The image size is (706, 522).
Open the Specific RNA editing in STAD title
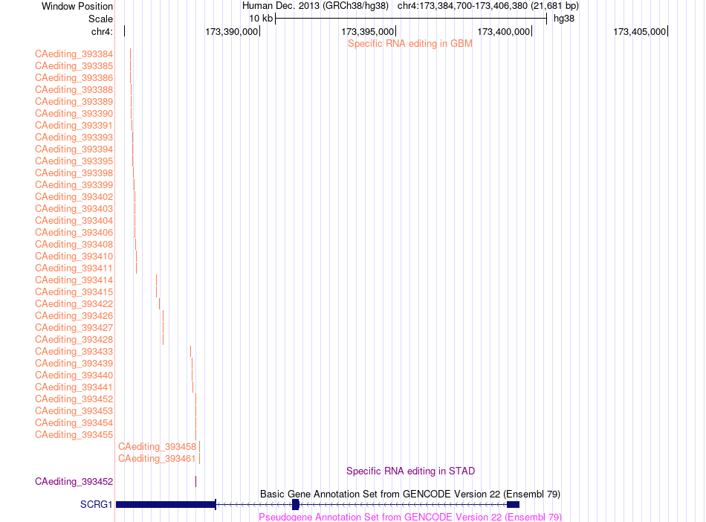[410, 471]
